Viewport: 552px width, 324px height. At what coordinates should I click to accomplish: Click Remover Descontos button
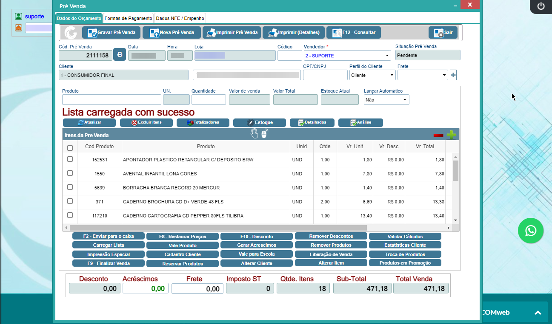(x=331, y=236)
